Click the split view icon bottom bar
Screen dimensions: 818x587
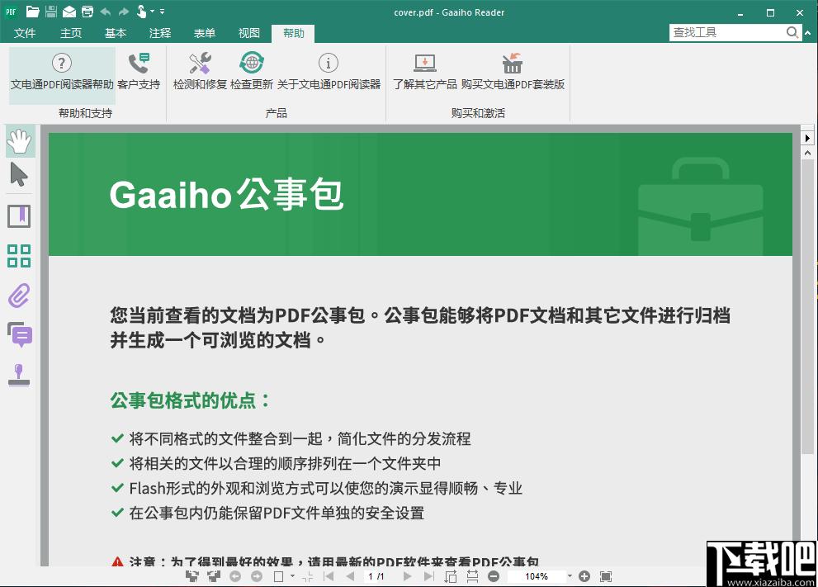tap(307, 576)
